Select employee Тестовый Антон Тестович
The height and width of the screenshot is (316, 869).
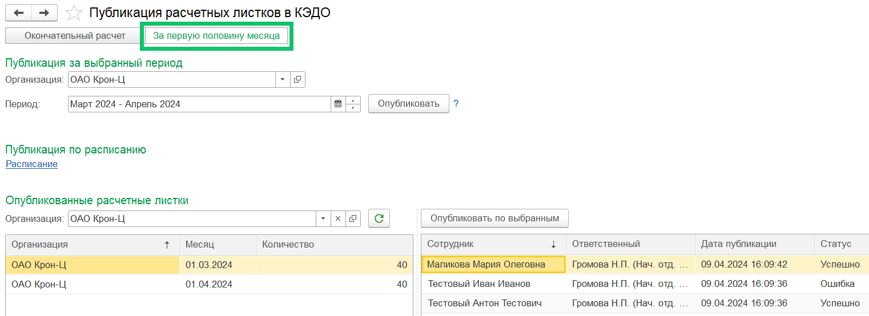(493, 303)
